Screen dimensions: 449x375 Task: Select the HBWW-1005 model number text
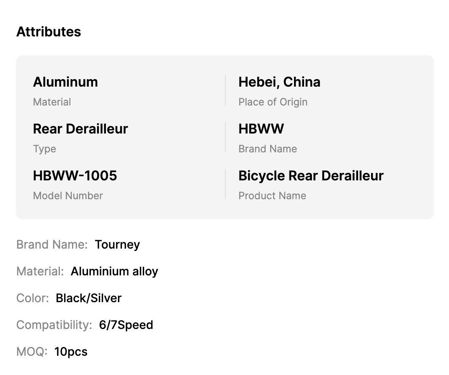click(x=75, y=176)
